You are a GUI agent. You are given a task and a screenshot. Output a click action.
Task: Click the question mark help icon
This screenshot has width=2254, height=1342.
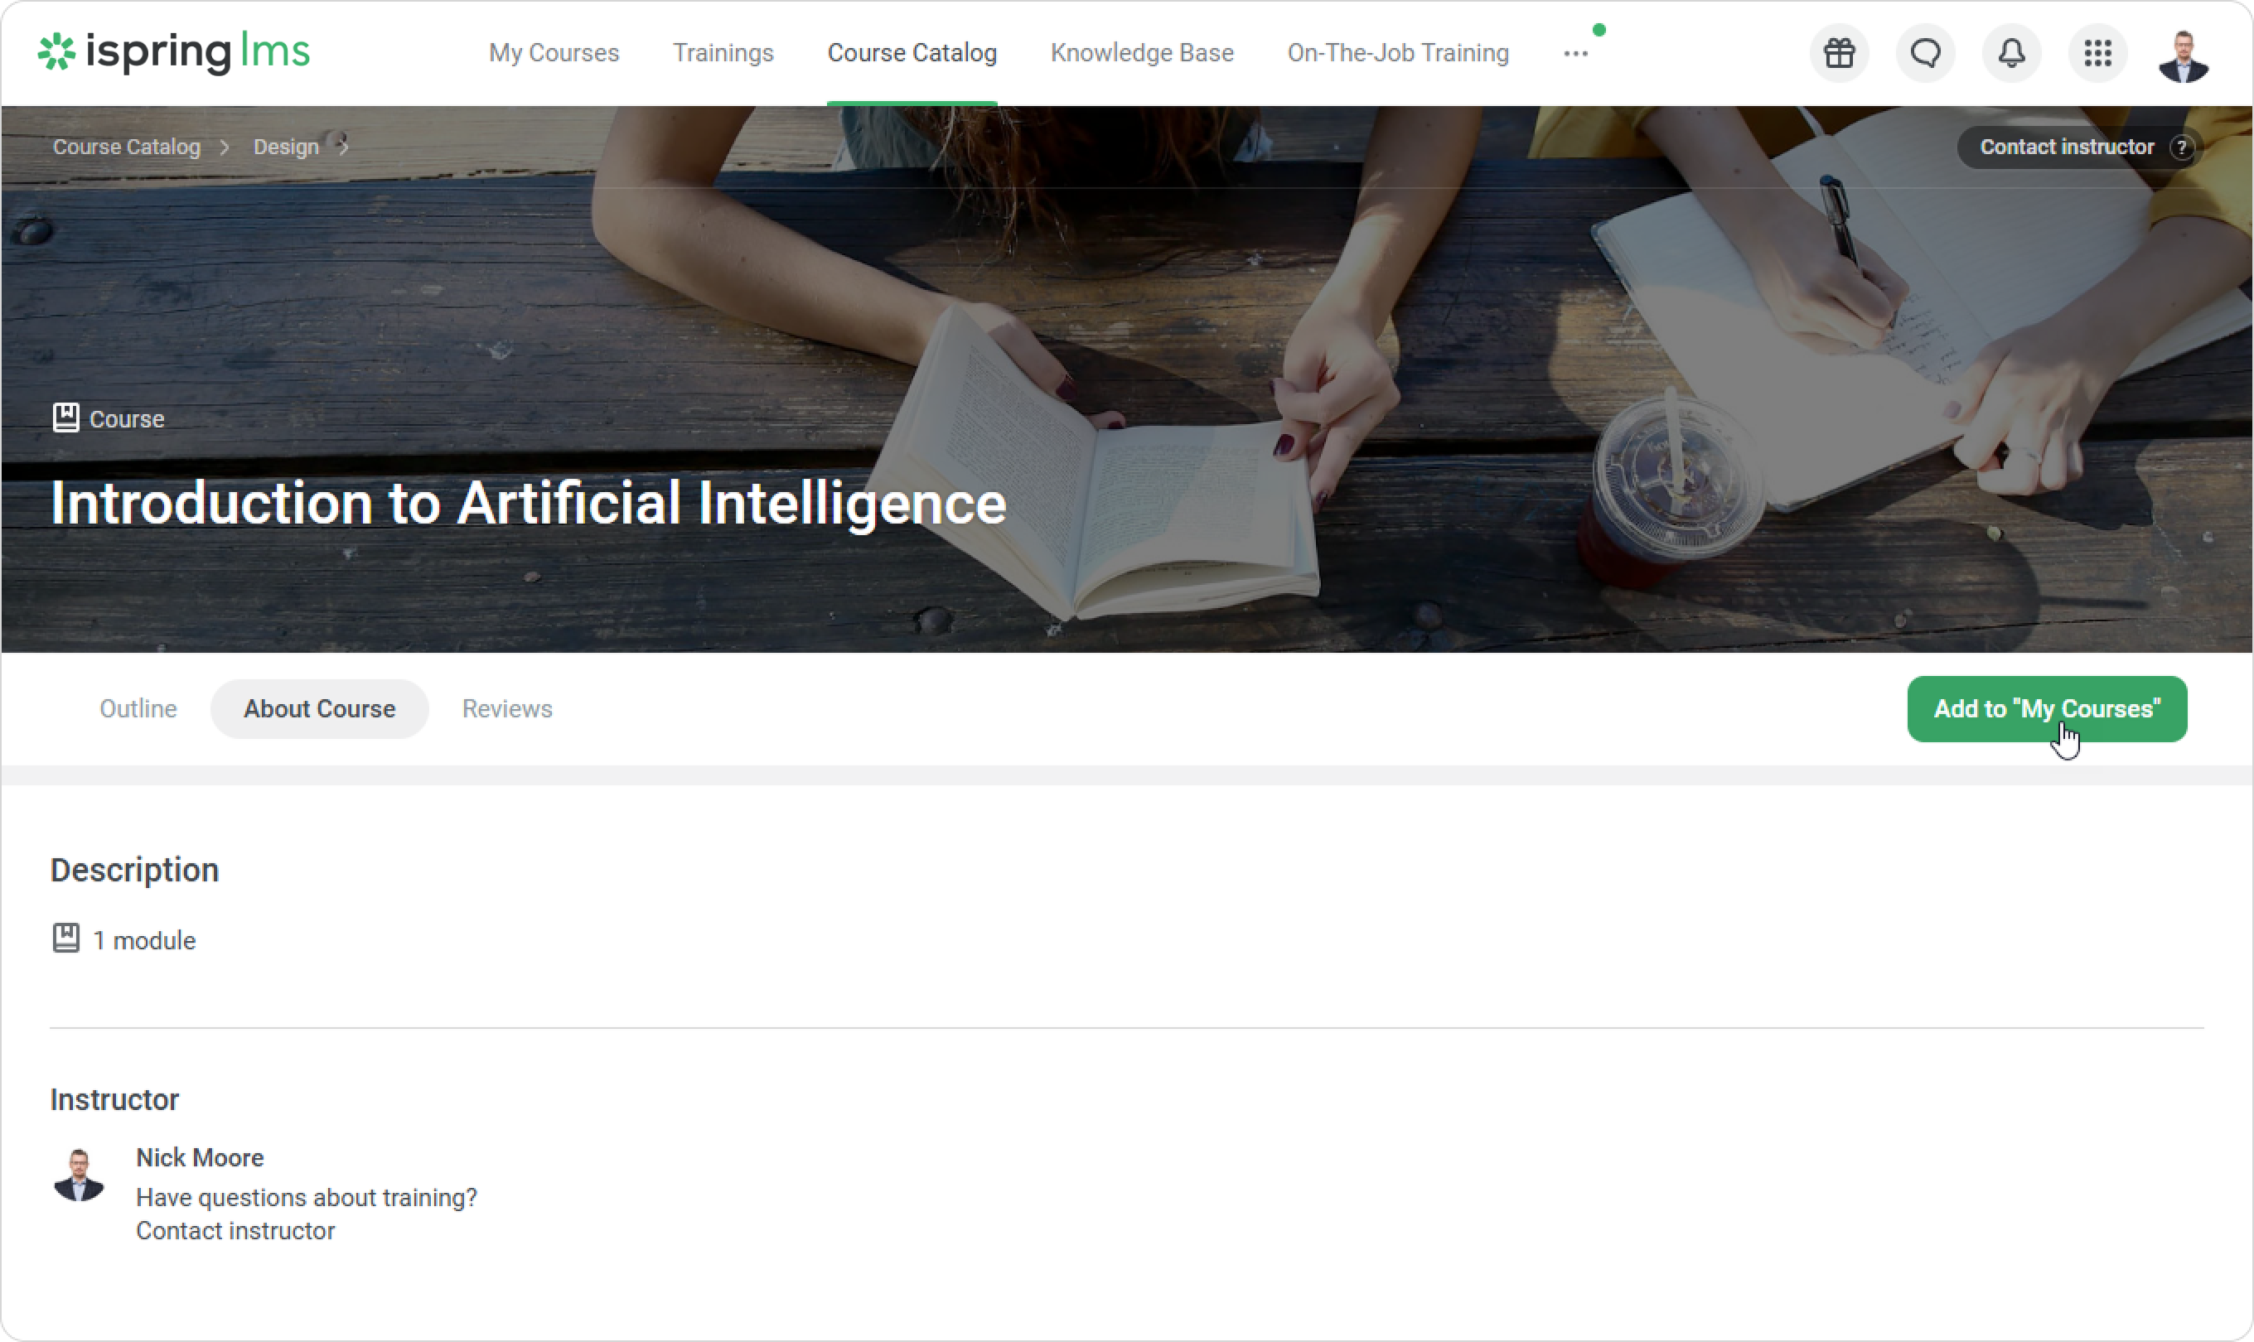click(x=2182, y=147)
